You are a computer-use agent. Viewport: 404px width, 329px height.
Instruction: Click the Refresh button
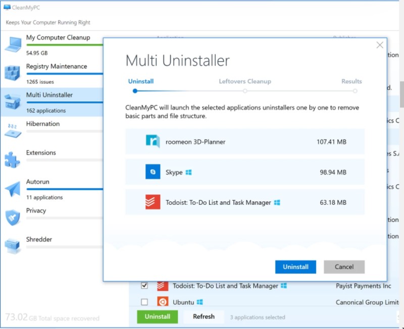coord(204,317)
